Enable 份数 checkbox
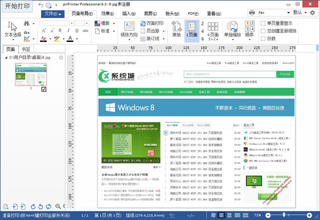 coord(263,38)
